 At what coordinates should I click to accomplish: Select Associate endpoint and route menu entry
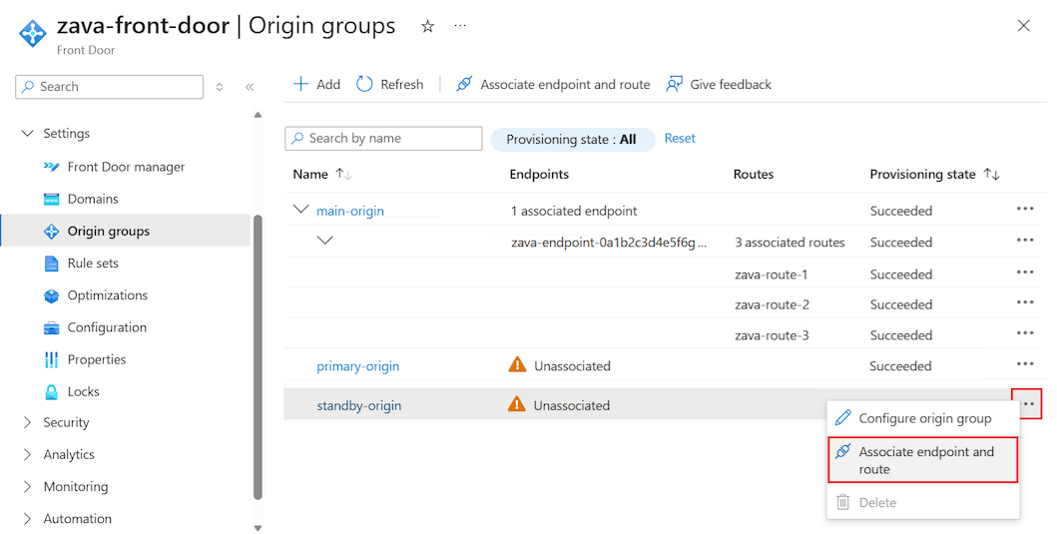pos(924,460)
